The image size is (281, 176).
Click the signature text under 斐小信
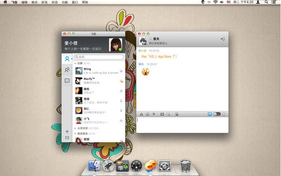coord(83,49)
